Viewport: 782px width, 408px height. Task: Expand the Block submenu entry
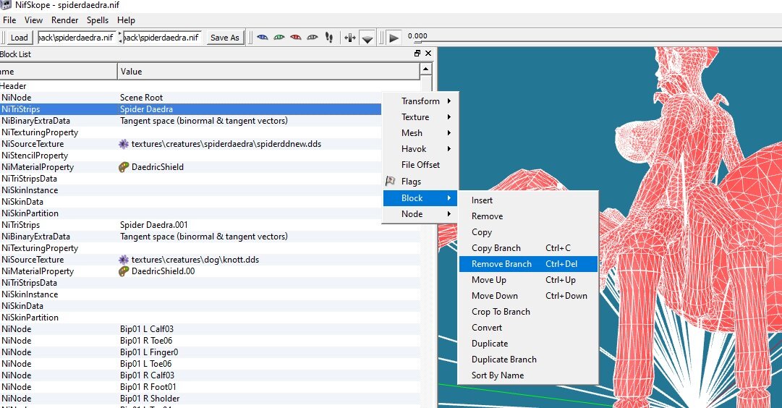(420, 198)
